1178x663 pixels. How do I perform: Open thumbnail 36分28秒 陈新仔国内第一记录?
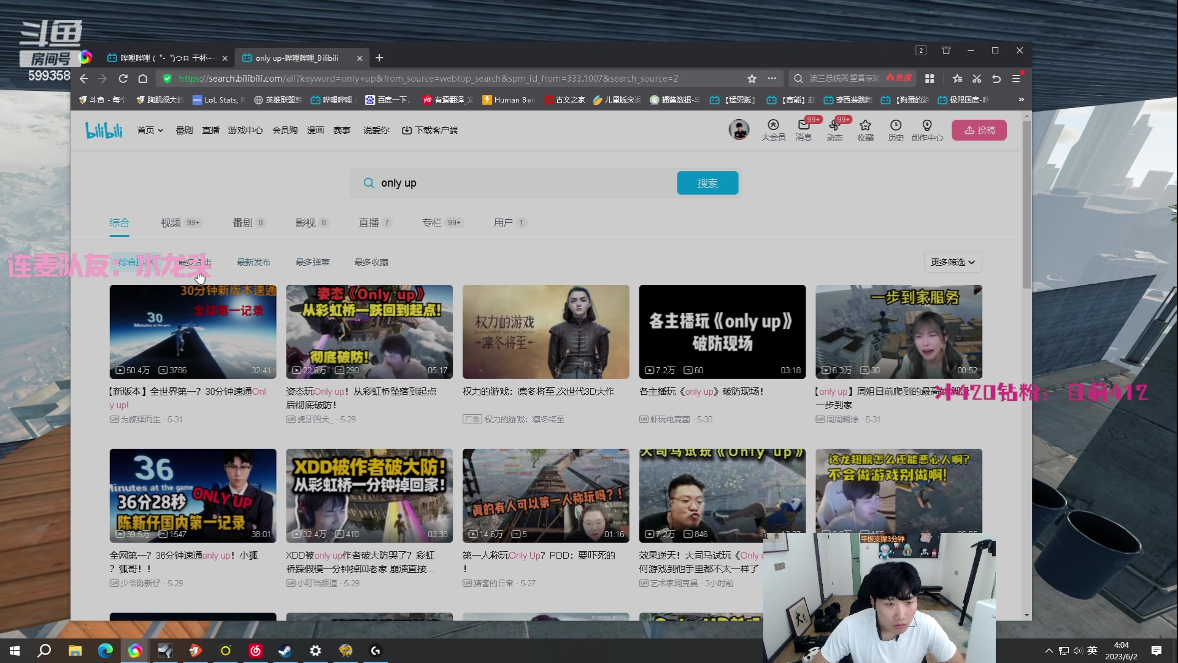tap(193, 495)
